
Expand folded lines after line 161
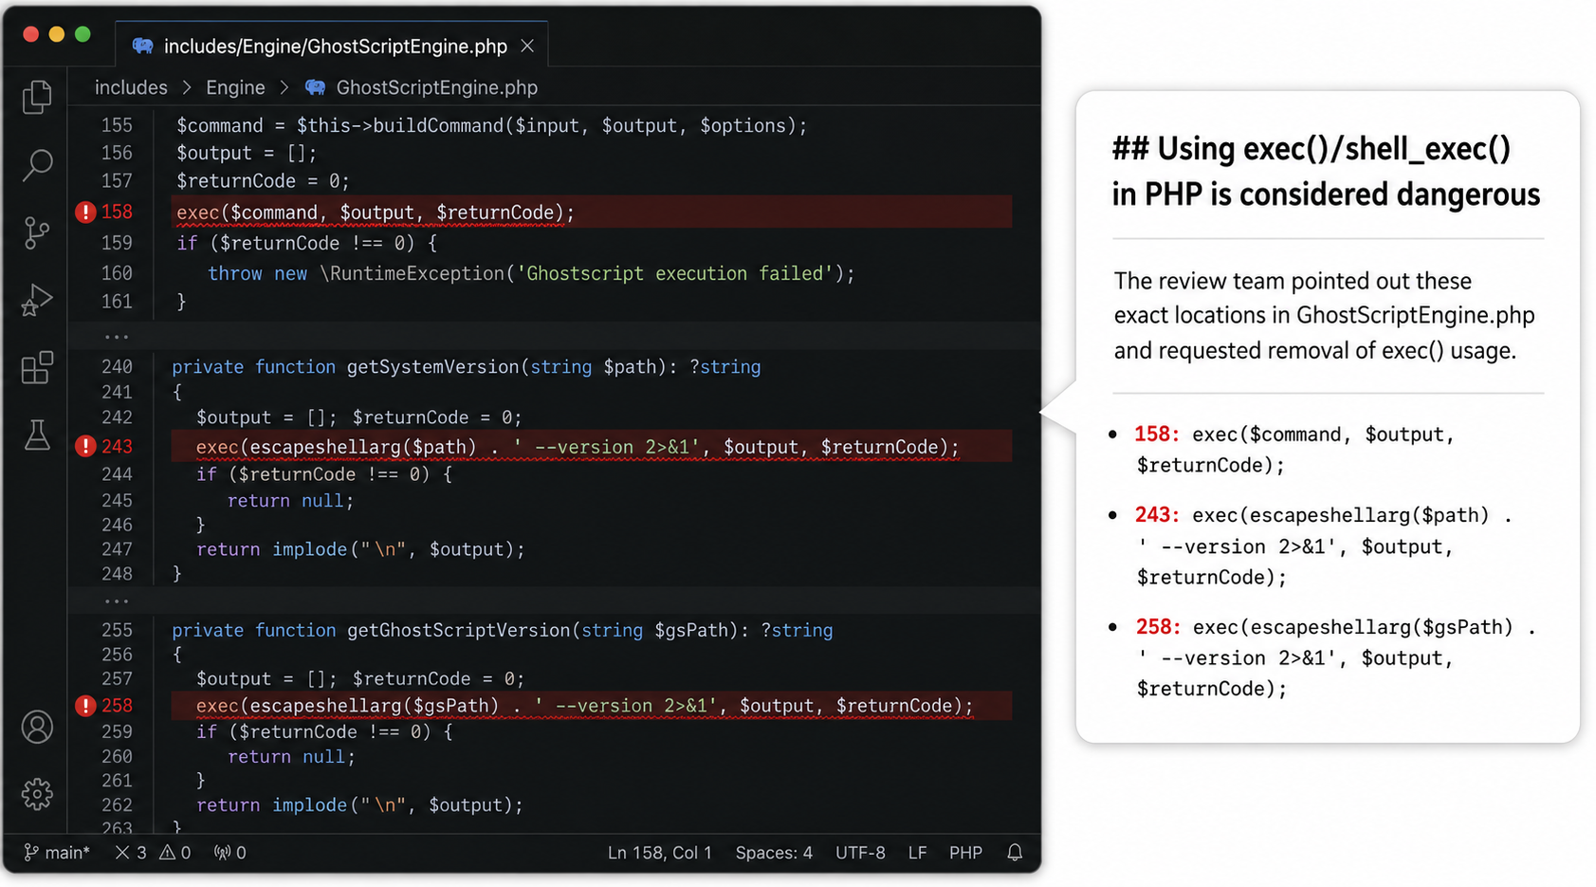click(117, 336)
